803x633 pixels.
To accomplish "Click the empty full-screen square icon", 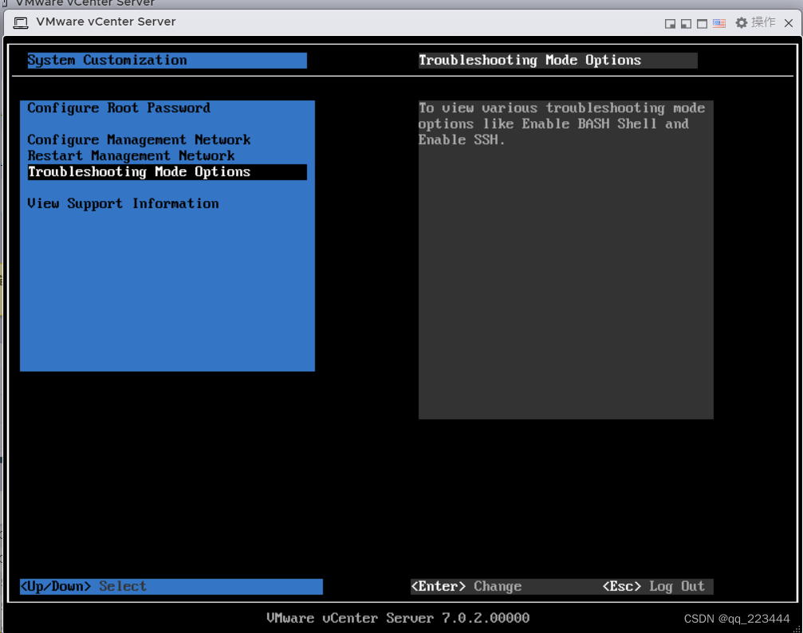I will click(702, 23).
